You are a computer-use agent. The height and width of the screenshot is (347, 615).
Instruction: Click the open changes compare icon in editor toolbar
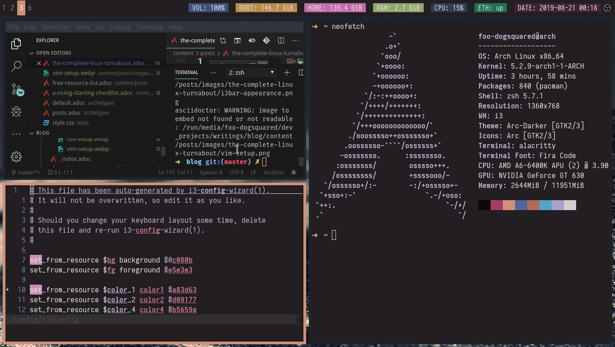pyautogui.click(x=223, y=40)
